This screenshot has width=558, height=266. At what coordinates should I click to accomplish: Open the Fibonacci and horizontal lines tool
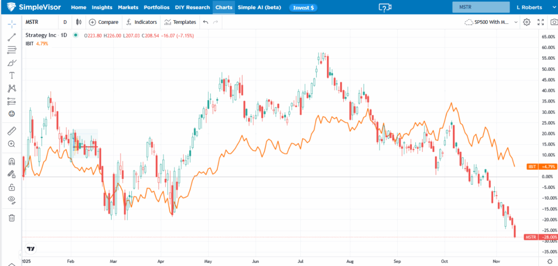(x=12, y=50)
